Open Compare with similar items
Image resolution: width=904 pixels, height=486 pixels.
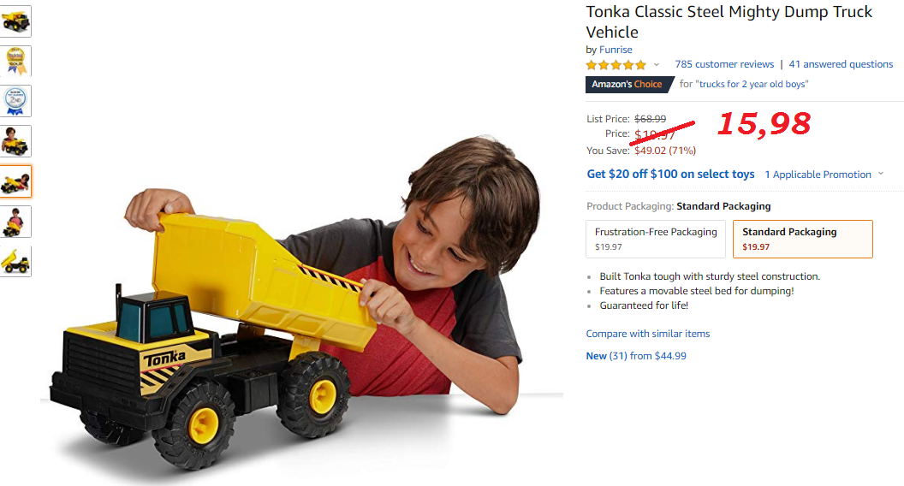coord(647,334)
